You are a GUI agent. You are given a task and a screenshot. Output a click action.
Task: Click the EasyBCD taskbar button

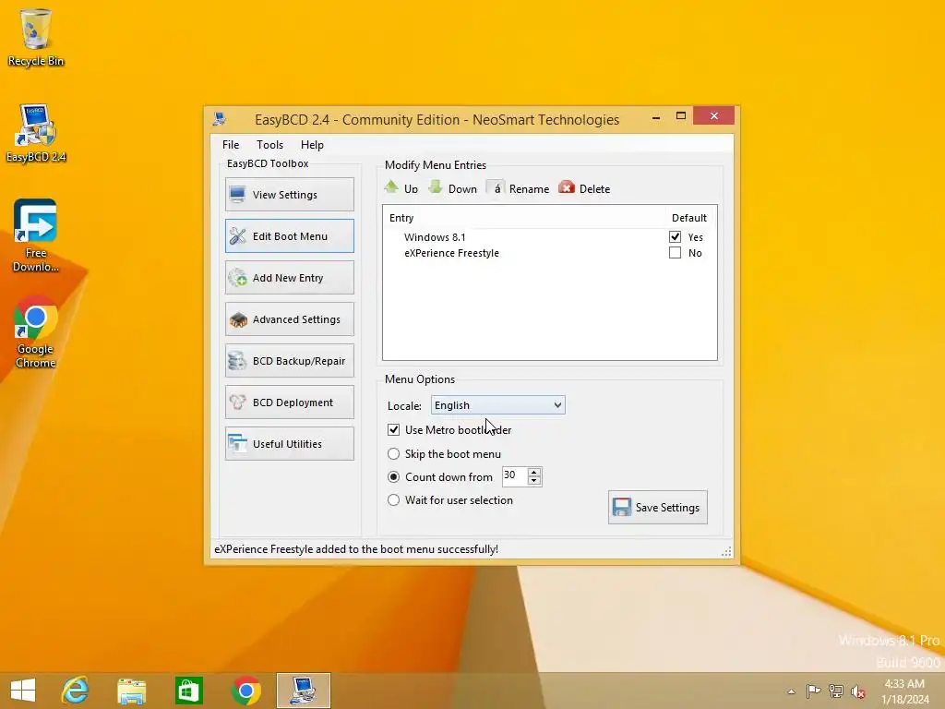click(x=303, y=691)
